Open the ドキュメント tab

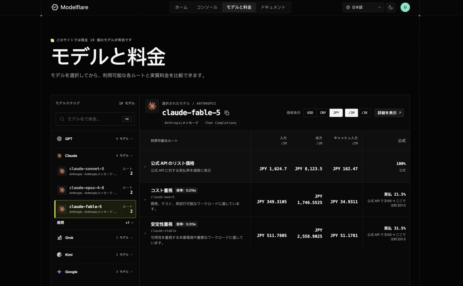click(x=273, y=7)
